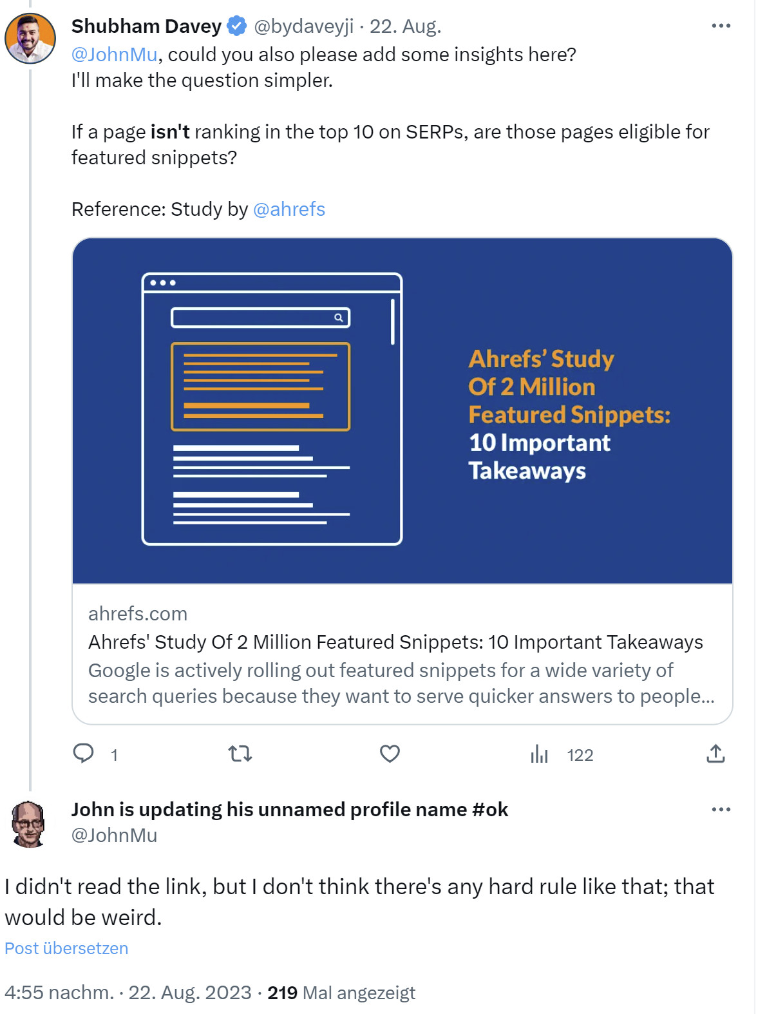Share the tweet using the upload icon
767x1014 pixels.
[x=716, y=754]
